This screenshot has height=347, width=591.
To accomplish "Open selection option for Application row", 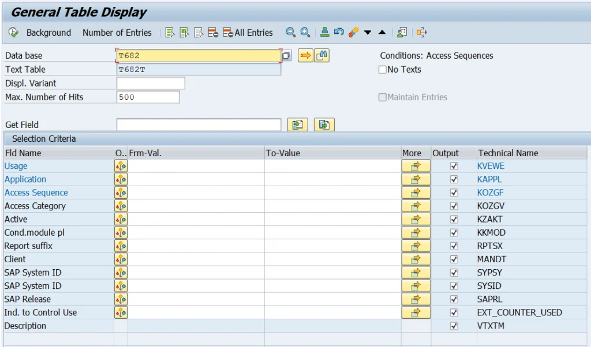I will 121,179.
